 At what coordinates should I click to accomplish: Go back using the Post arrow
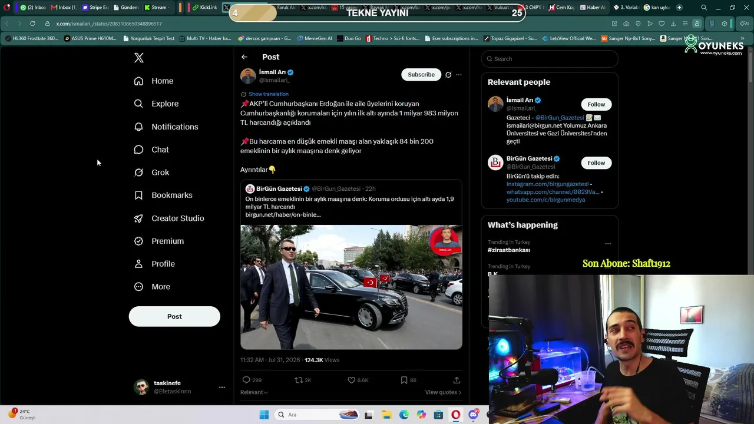(244, 57)
